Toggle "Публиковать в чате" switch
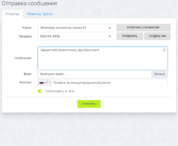178x146 pixels. point(40,91)
